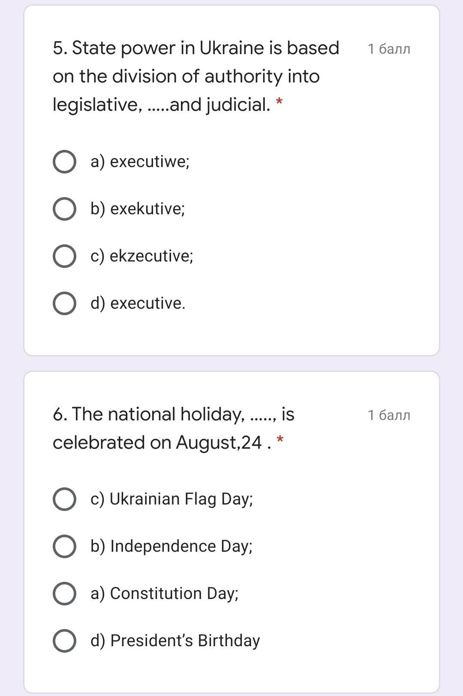The height and width of the screenshot is (696, 463).
Task: Select radio button for 'a) executiwe'
Action: [x=64, y=162]
